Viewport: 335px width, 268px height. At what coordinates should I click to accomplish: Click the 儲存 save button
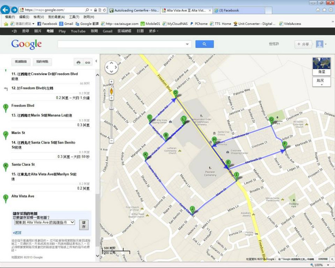(84, 225)
